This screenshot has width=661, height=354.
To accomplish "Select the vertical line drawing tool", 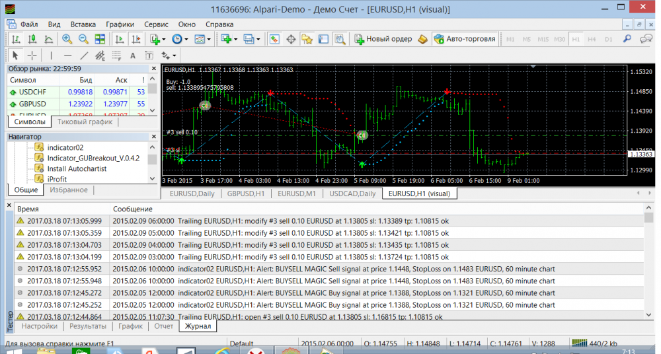I will pyautogui.click(x=50, y=55).
